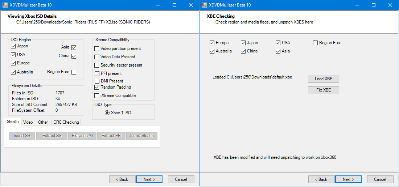
Task: Check Video Data Present option
Action: pos(97,57)
